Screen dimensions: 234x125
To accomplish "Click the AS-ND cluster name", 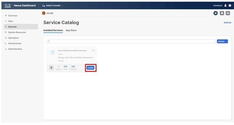I will [50, 13].
